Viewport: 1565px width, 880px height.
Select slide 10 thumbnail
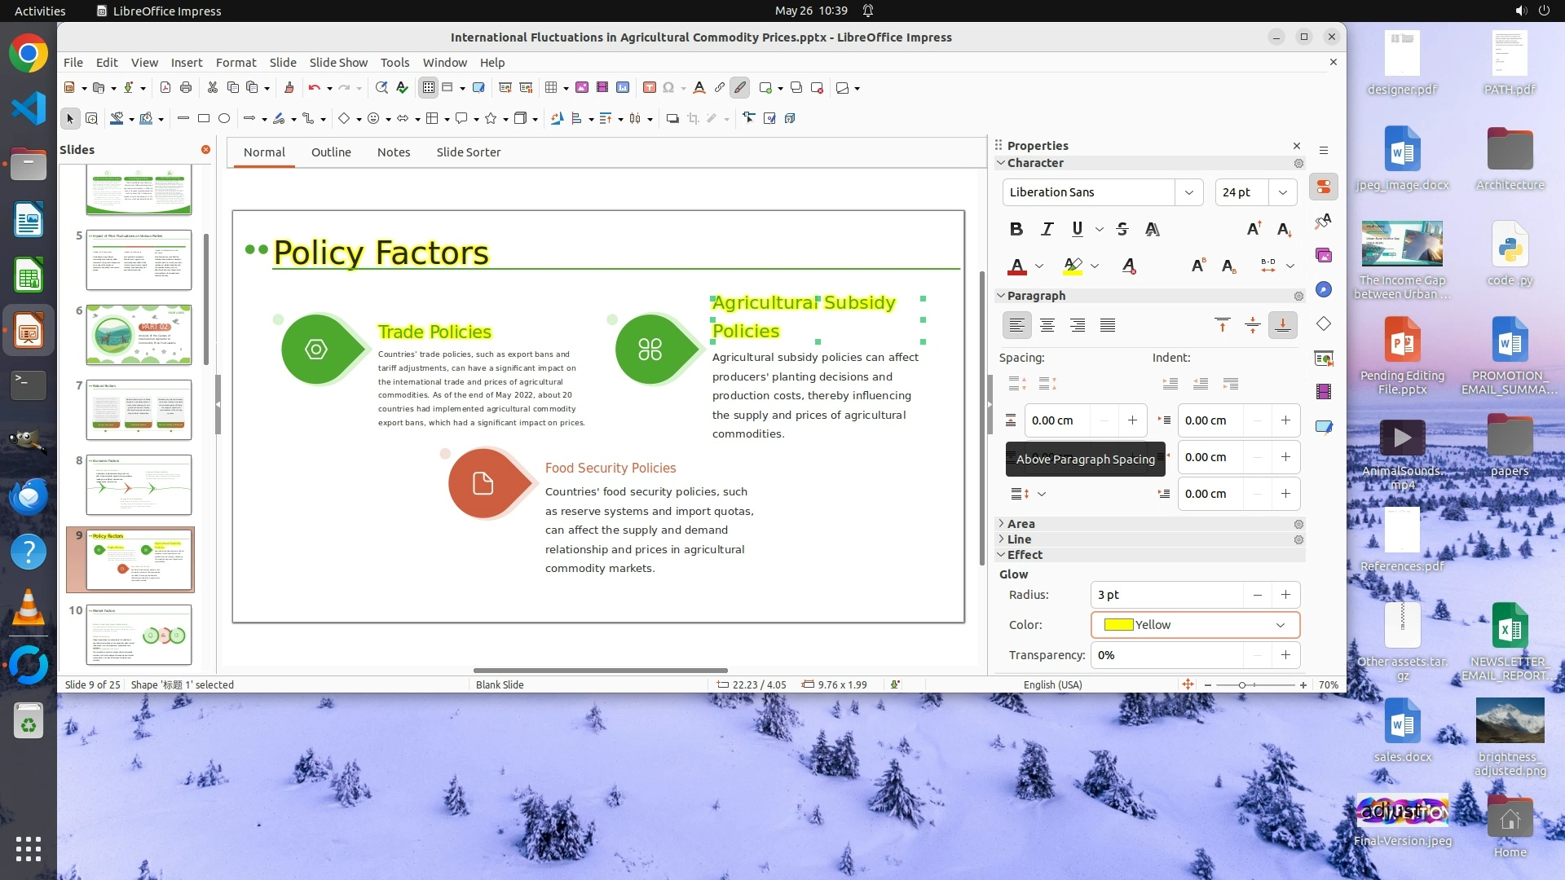[139, 635]
